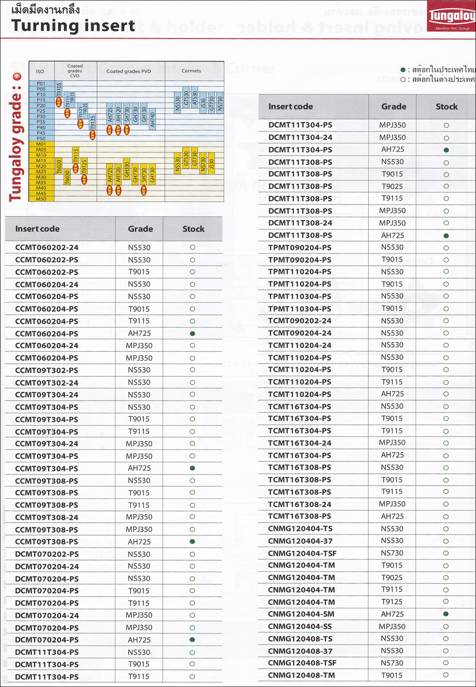This screenshot has height=687, width=476.
Task: Click the 'Turning insert' page title
Action: pyautogui.click(x=73, y=26)
